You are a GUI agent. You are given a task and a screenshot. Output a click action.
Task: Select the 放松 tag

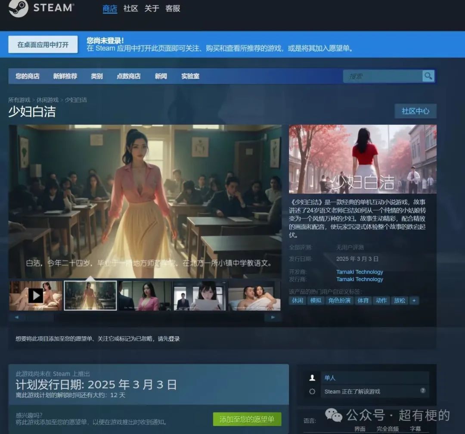pos(400,301)
